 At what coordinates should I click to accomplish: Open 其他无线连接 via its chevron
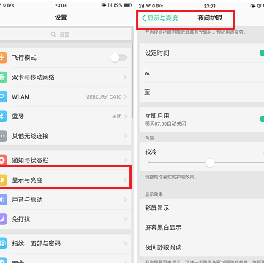click(125, 136)
